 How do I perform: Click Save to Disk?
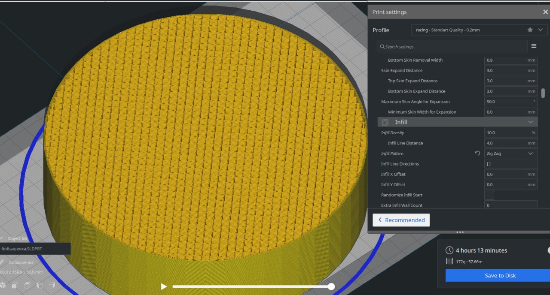pyautogui.click(x=498, y=276)
